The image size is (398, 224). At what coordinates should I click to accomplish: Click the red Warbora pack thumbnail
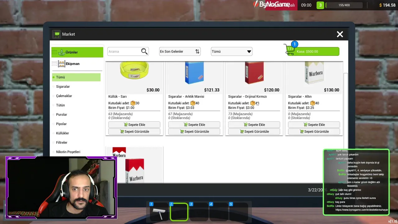click(x=134, y=165)
